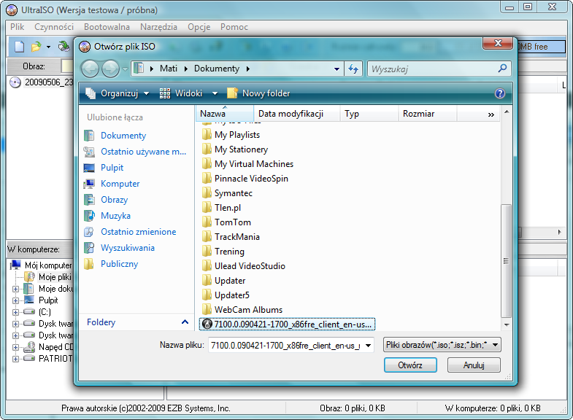573x420 pixels.
Task: Click the back navigation arrow
Action: coord(90,69)
